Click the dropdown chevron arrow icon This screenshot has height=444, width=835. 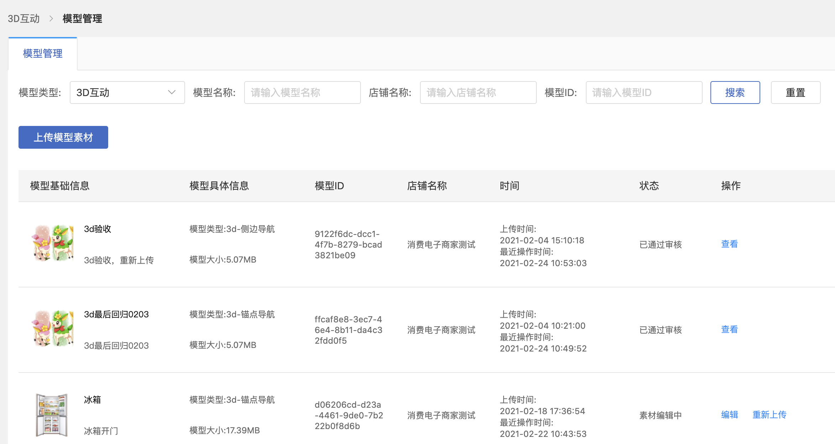[172, 92]
